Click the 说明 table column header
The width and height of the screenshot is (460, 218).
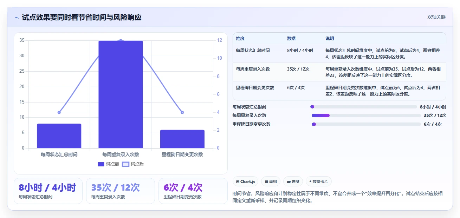pyautogui.click(x=330, y=38)
